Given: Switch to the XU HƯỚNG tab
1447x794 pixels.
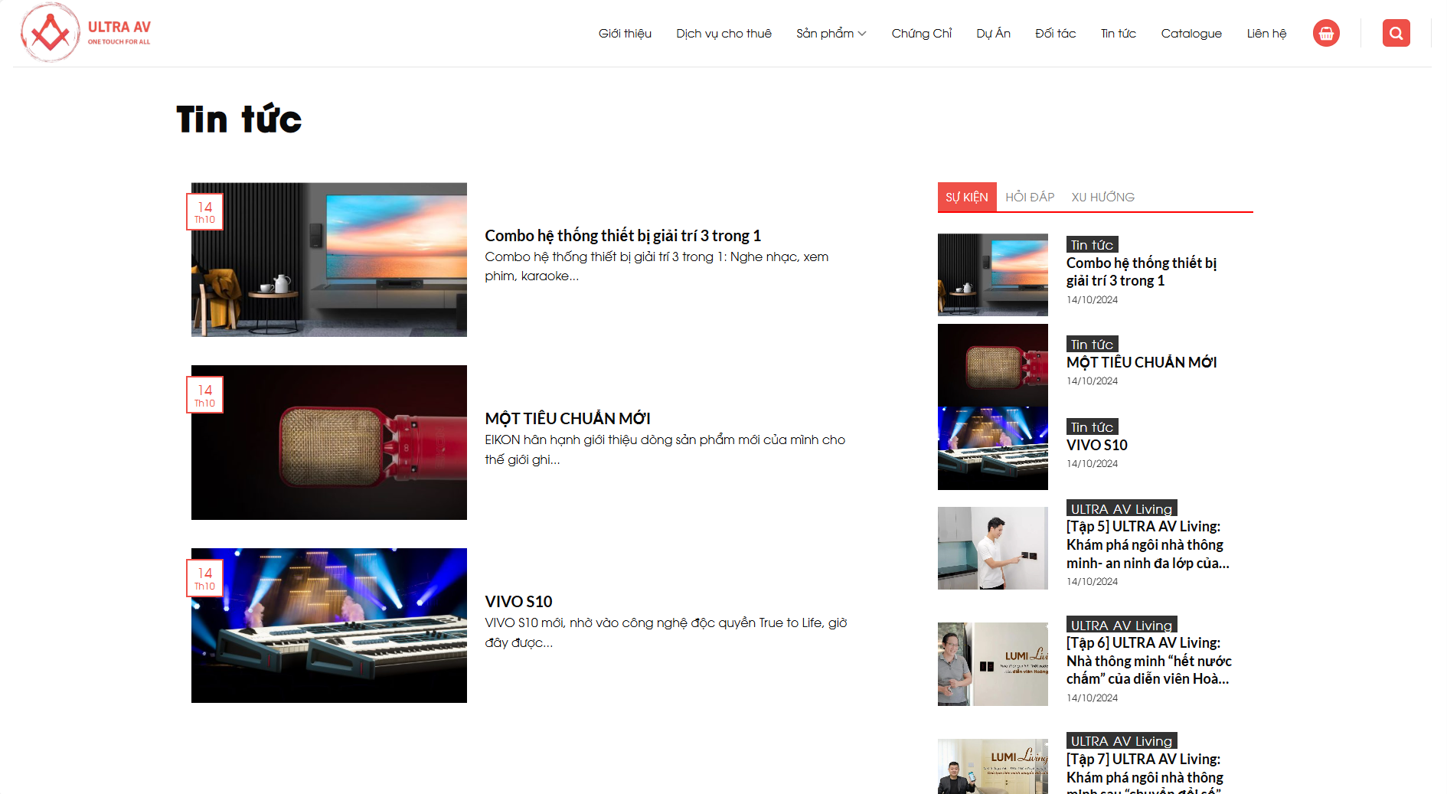Looking at the screenshot, I should [1102, 197].
